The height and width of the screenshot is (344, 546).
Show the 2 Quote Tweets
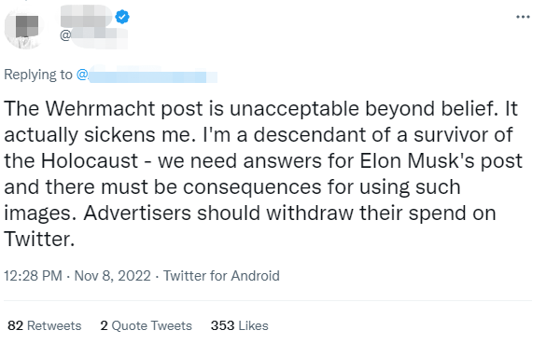[x=146, y=325]
